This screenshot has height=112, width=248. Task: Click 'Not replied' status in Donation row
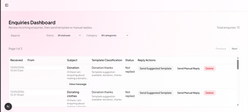tap(130, 70)
